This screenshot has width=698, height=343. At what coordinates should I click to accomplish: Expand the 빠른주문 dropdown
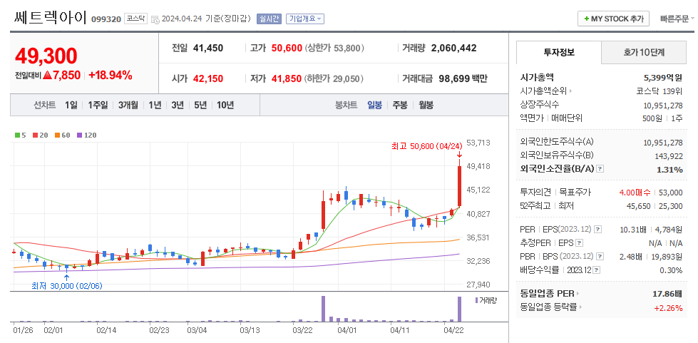(677, 19)
